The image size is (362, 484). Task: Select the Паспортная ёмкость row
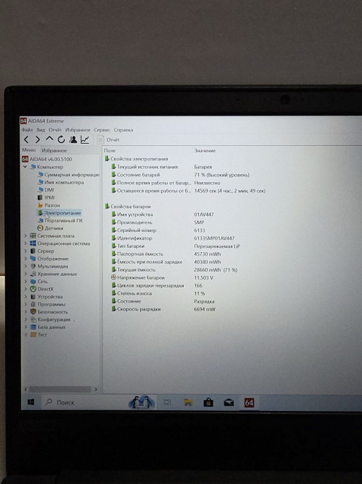point(167,254)
